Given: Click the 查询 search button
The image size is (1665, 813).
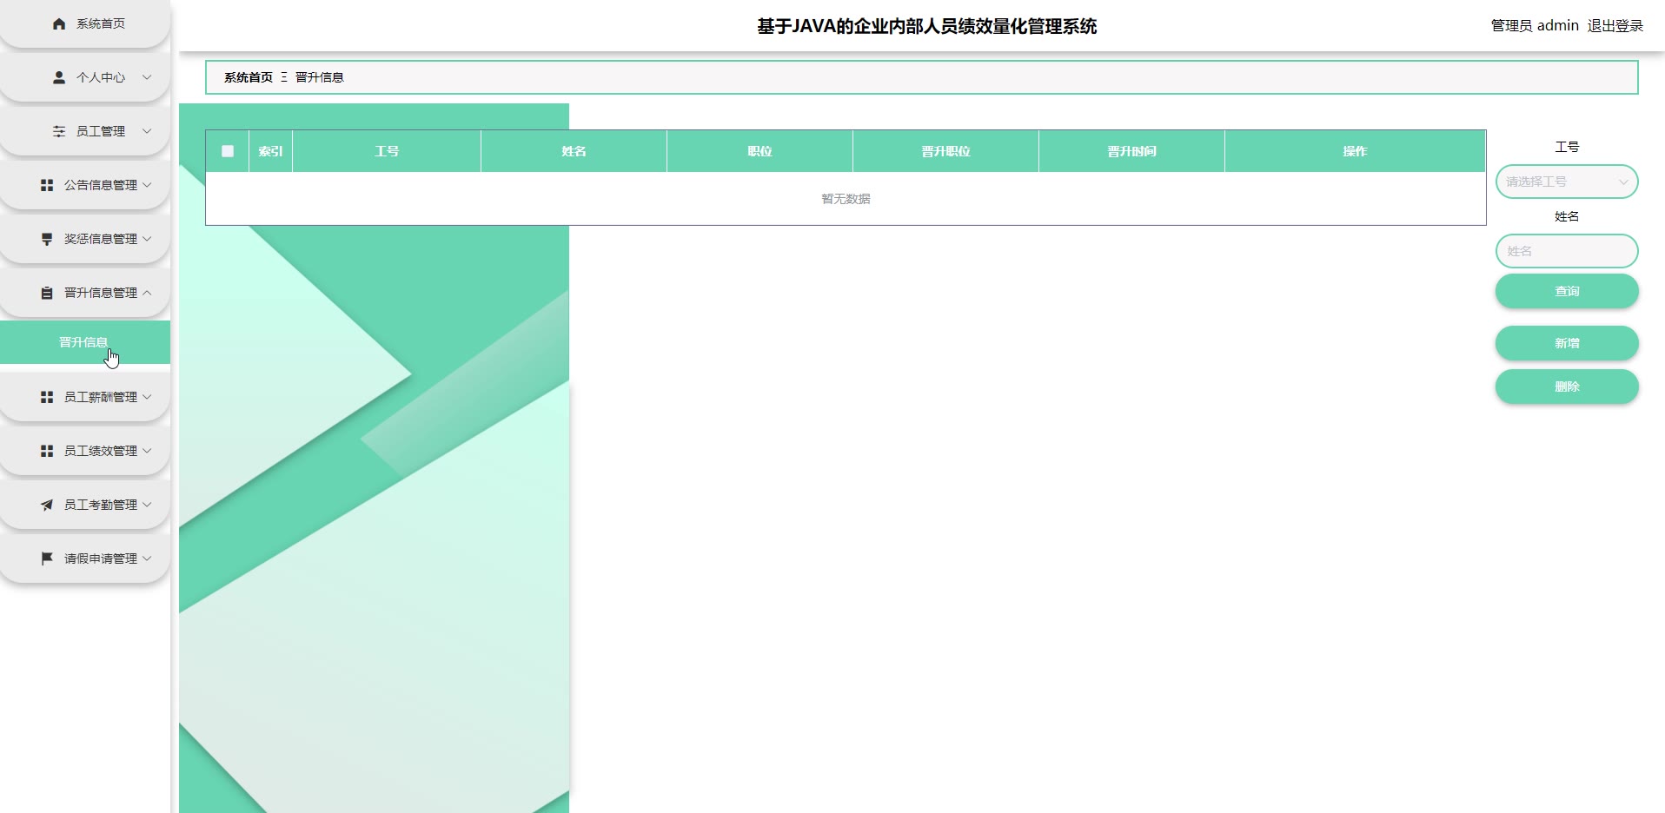Looking at the screenshot, I should coord(1567,291).
